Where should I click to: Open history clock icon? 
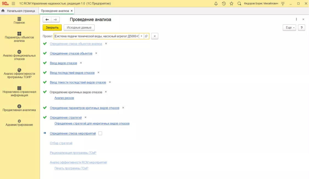[224, 4]
